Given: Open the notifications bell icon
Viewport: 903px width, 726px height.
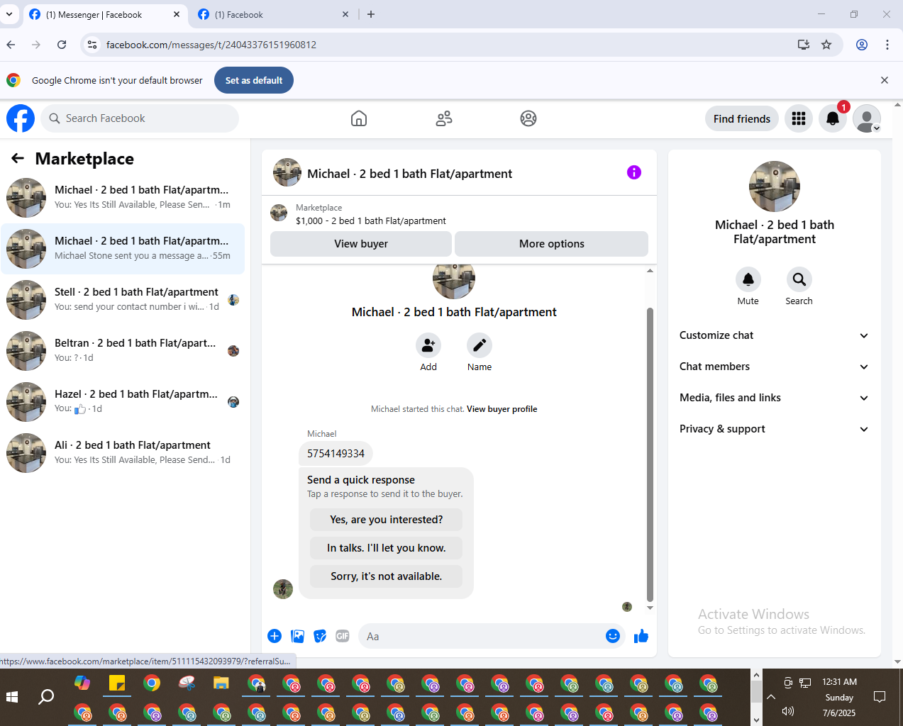Looking at the screenshot, I should 833,118.
